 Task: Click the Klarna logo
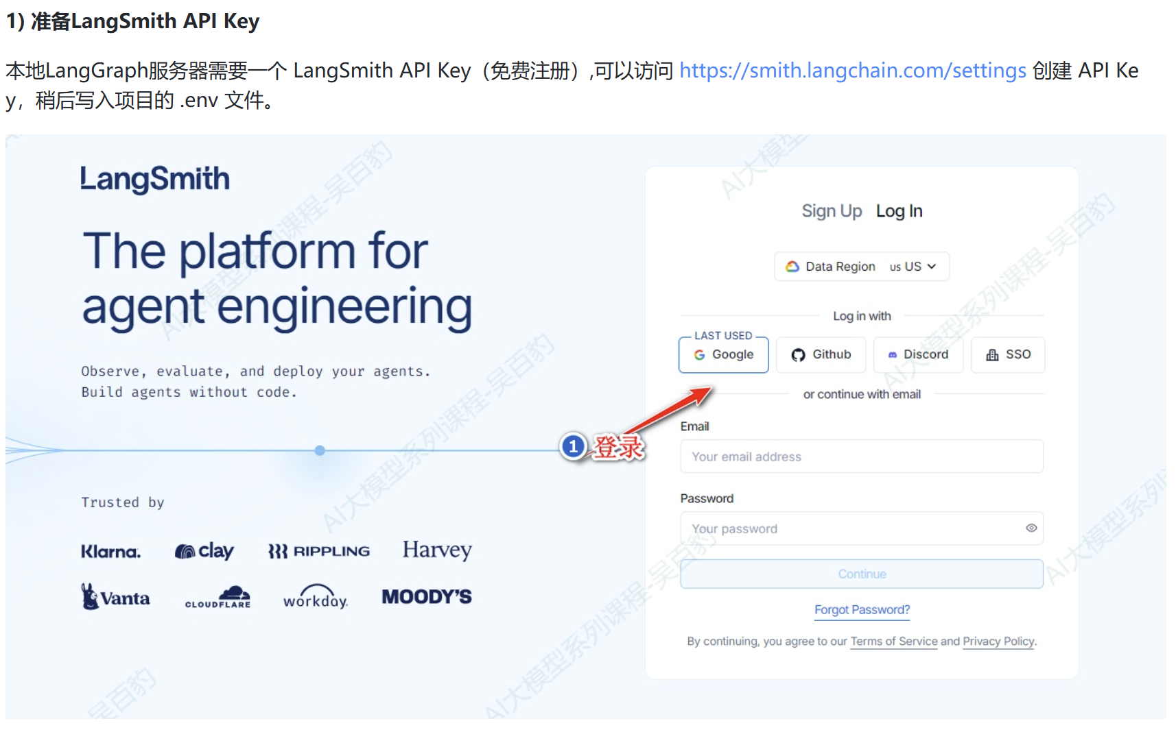110,552
